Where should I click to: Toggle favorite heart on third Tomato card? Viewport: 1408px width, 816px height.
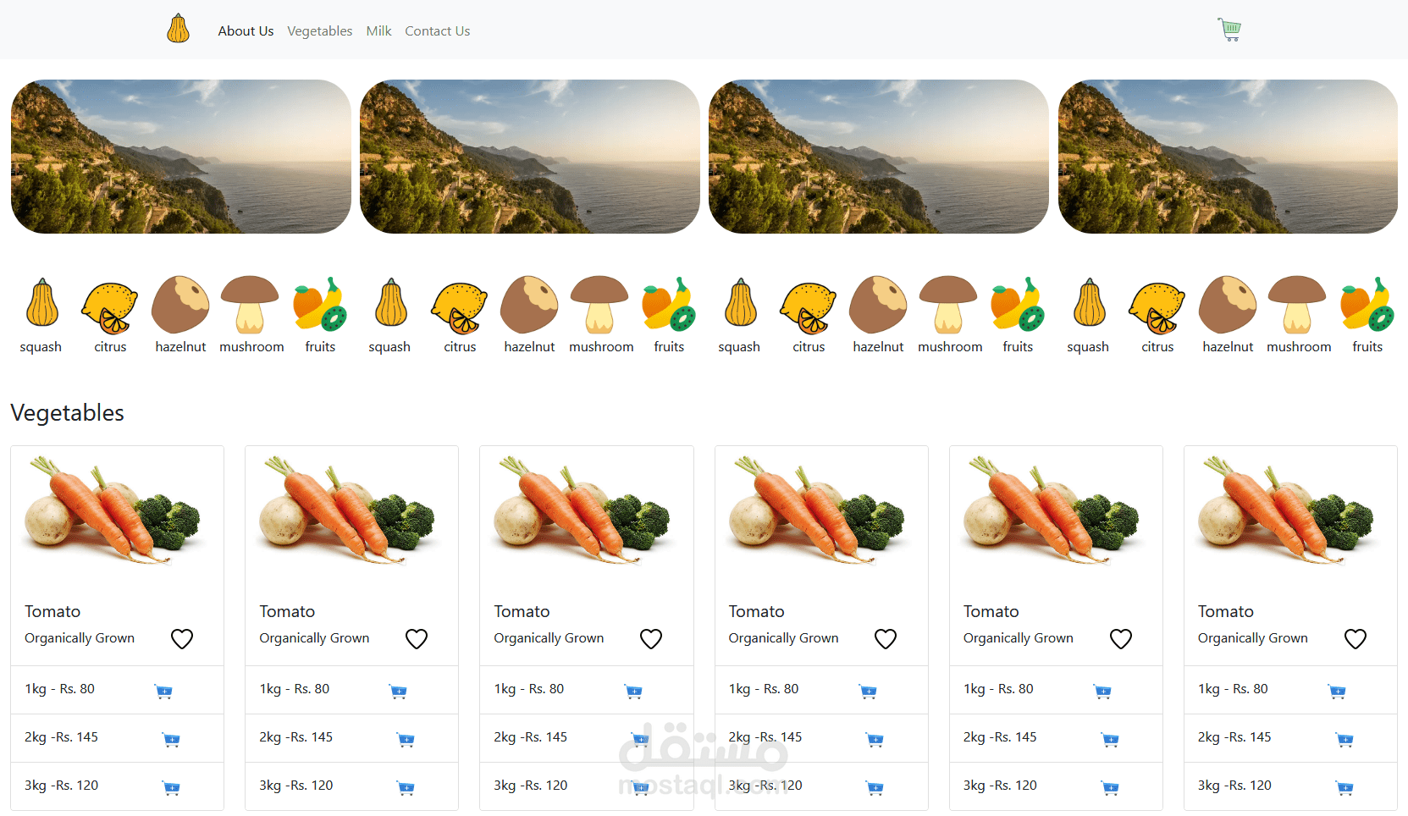(x=651, y=638)
